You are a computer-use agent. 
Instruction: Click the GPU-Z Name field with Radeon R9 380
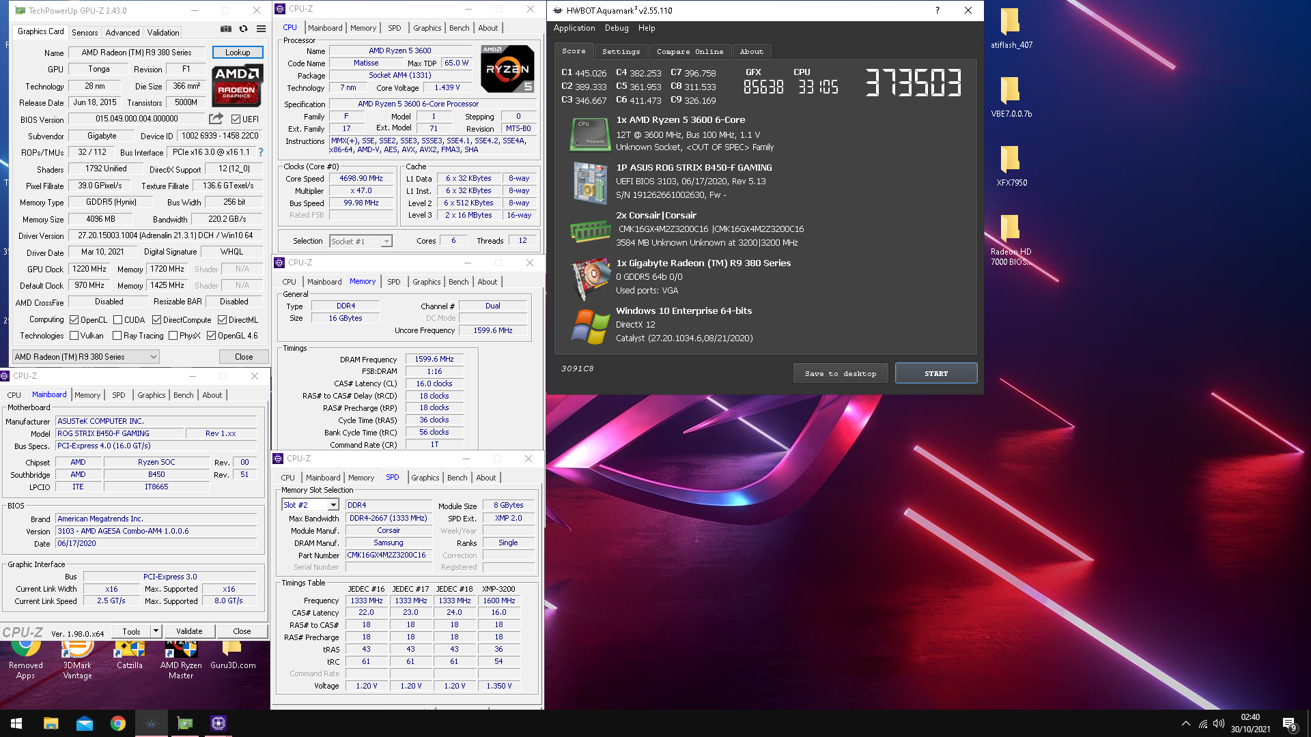point(137,53)
